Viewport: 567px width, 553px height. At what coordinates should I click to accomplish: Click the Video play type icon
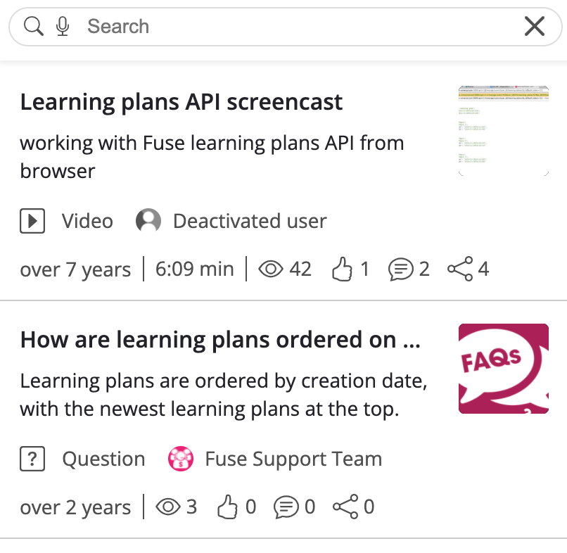click(x=32, y=221)
